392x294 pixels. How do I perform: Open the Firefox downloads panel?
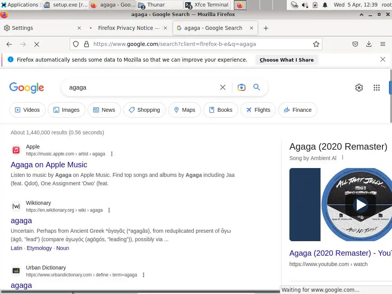pyautogui.click(x=369, y=44)
